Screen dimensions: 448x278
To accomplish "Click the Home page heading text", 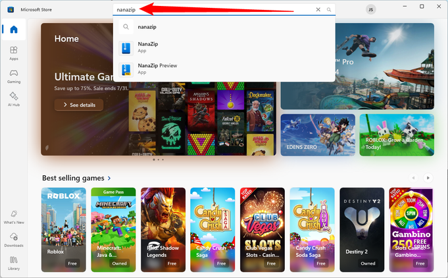I will (x=66, y=39).
